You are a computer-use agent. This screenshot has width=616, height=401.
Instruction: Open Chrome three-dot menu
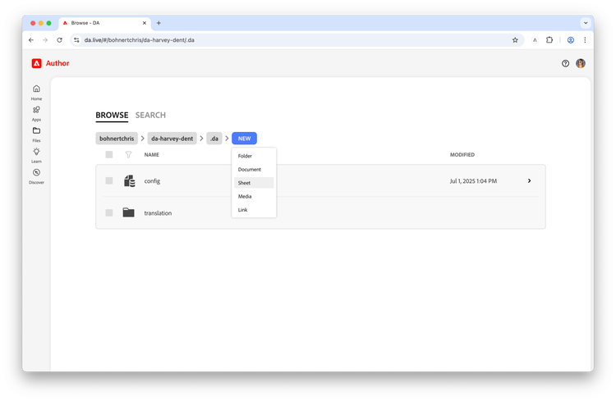pos(585,40)
